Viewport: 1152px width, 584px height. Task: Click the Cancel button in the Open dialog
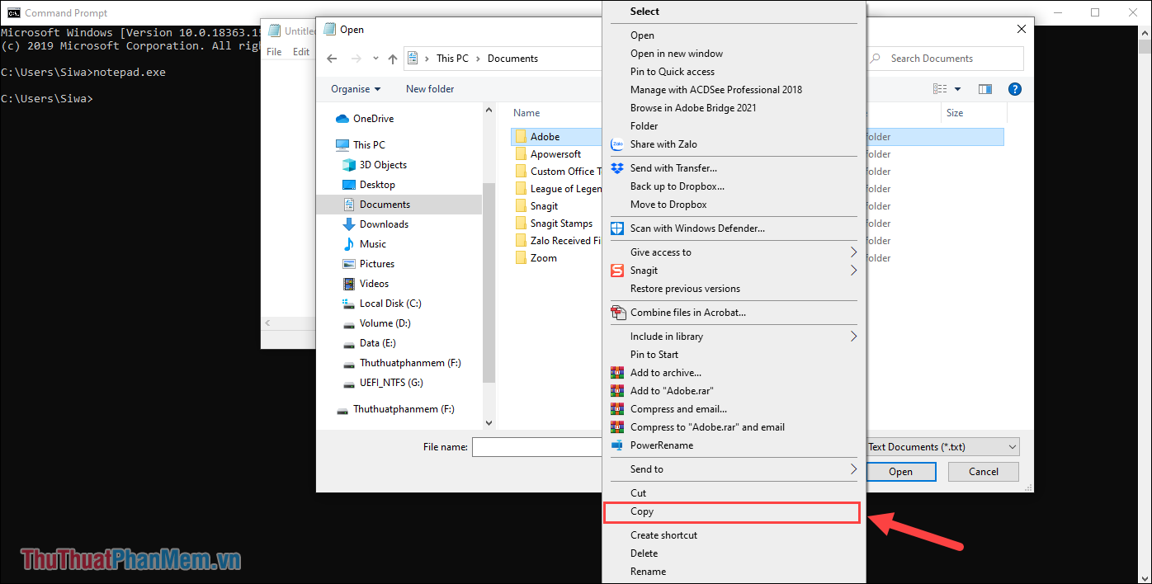(x=983, y=471)
